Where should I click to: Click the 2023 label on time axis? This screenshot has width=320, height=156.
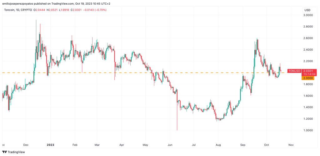tap(50, 145)
